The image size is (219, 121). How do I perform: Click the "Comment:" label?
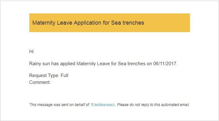point(40,82)
